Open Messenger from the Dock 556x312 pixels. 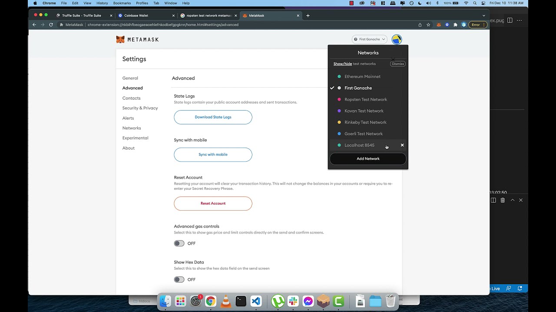[308, 301]
